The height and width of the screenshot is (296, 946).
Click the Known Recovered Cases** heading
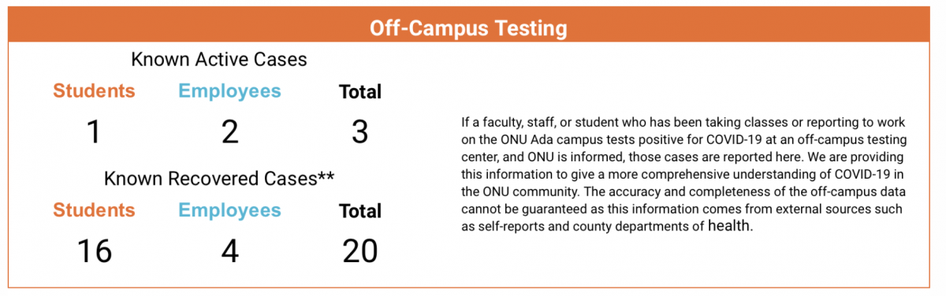(219, 179)
